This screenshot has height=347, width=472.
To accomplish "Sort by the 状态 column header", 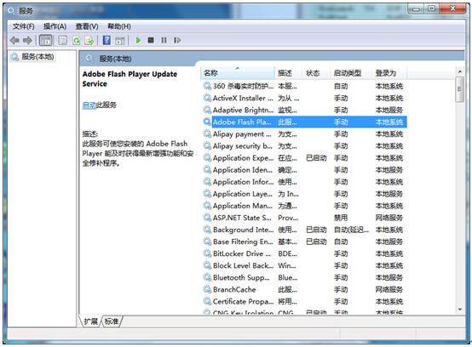I will click(x=316, y=73).
